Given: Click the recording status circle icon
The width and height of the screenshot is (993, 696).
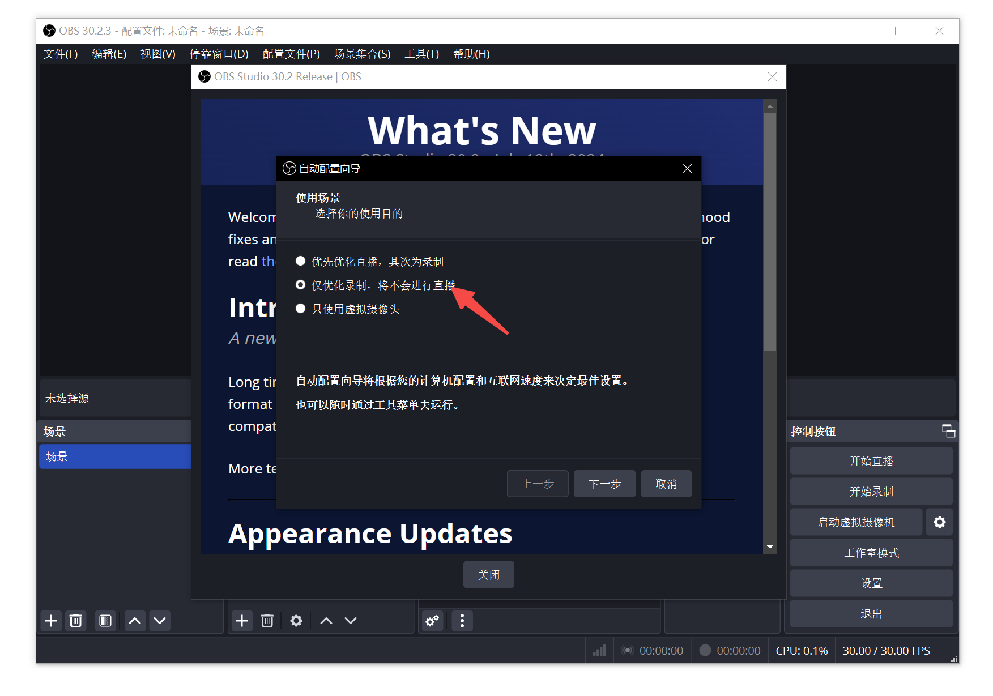Looking at the screenshot, I should click(705, 650).
